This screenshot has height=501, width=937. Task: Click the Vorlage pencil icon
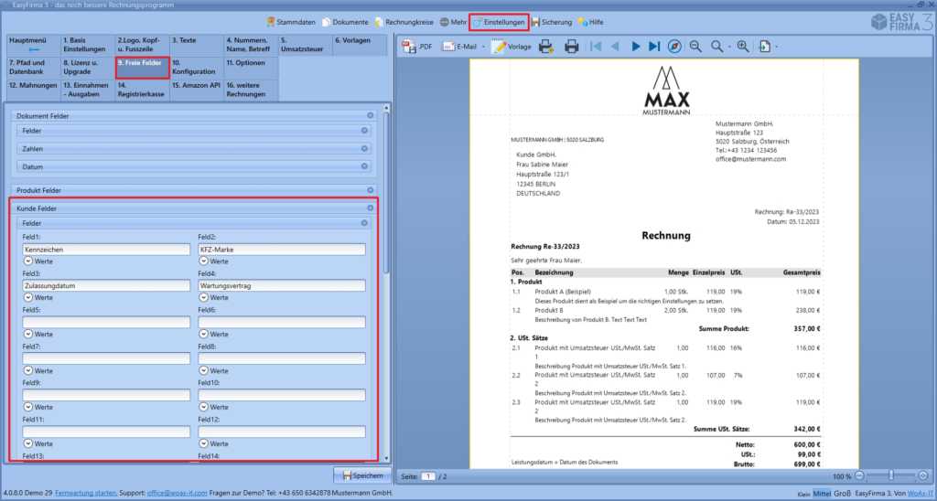[x=500, y=47]
